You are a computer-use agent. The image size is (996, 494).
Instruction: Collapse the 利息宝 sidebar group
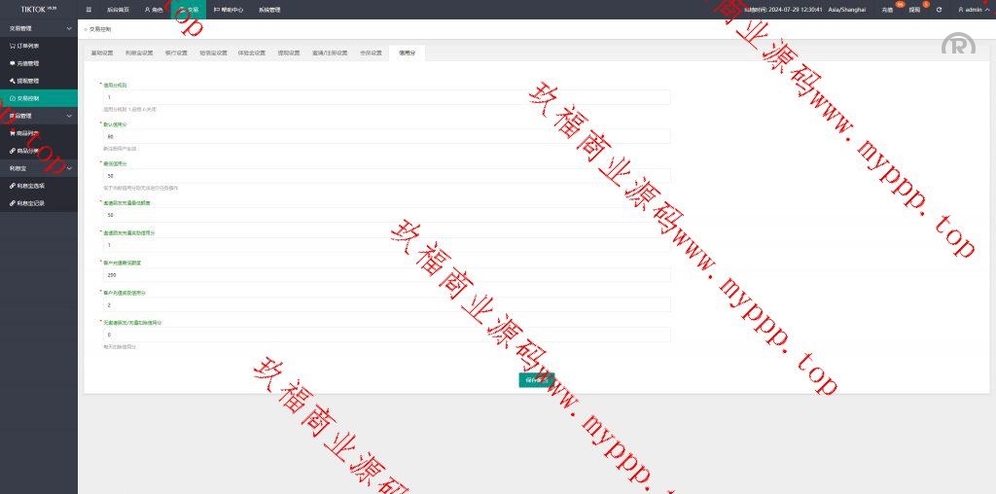tap(68, 167)
